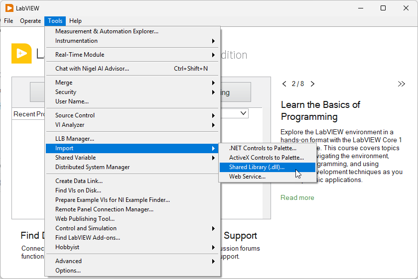Click the yellow LabVIEW logo on welcome page
This screenshot has width=418, height=279.
(x=21, y=54)
